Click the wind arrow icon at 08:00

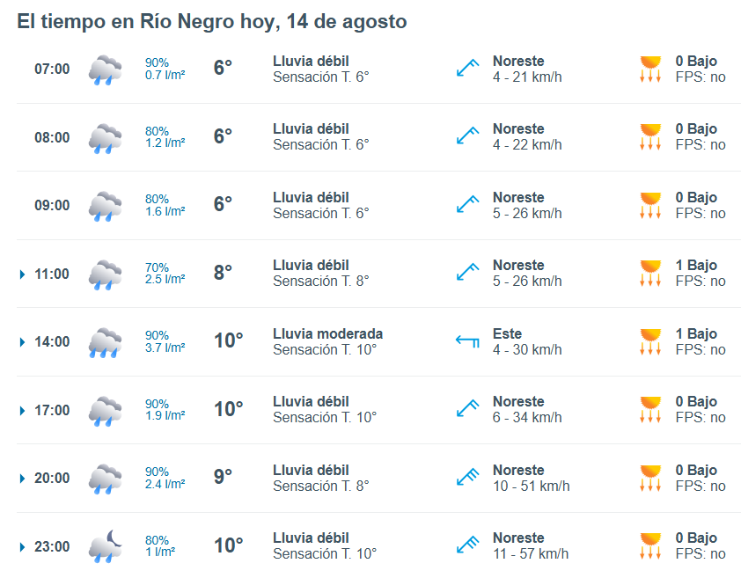467,136
